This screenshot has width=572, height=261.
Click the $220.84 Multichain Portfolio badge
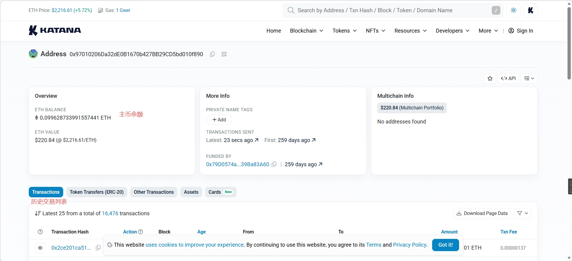(412, 108)
